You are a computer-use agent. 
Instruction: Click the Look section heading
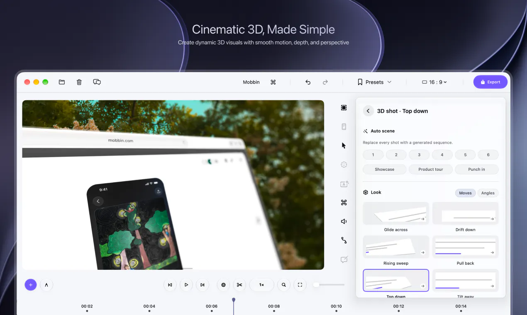[376, 192]
